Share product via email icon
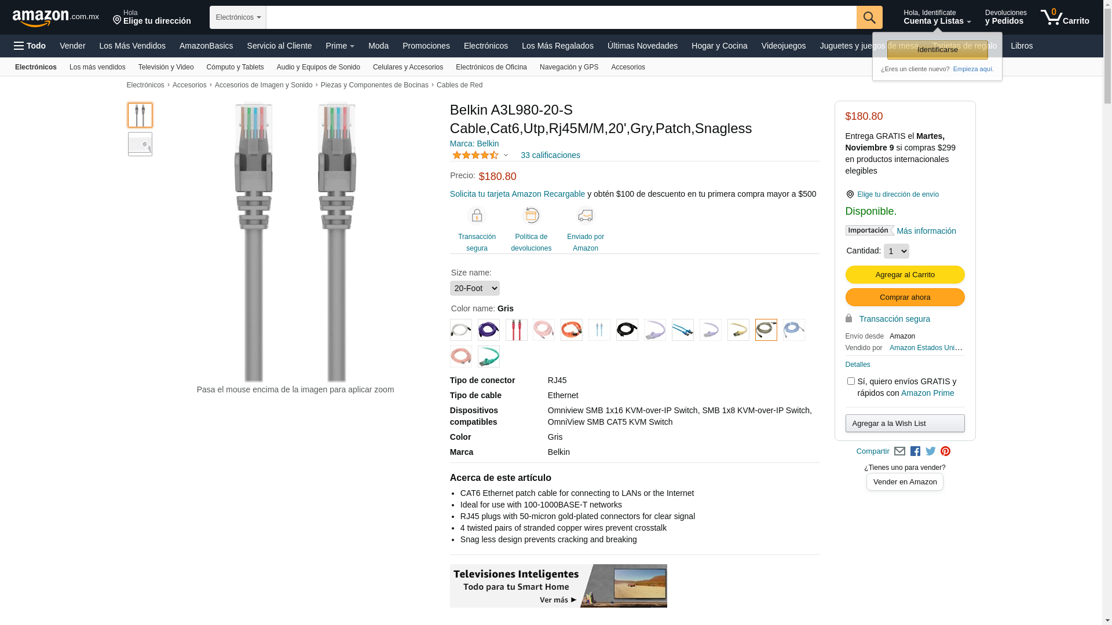Viewport: 1112px width, 625px height. point(899,451)
